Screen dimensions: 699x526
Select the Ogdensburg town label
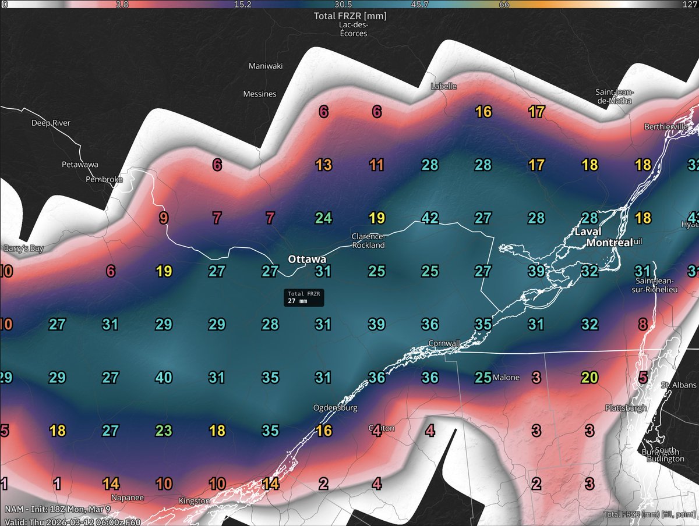click(x=335, y=408)
